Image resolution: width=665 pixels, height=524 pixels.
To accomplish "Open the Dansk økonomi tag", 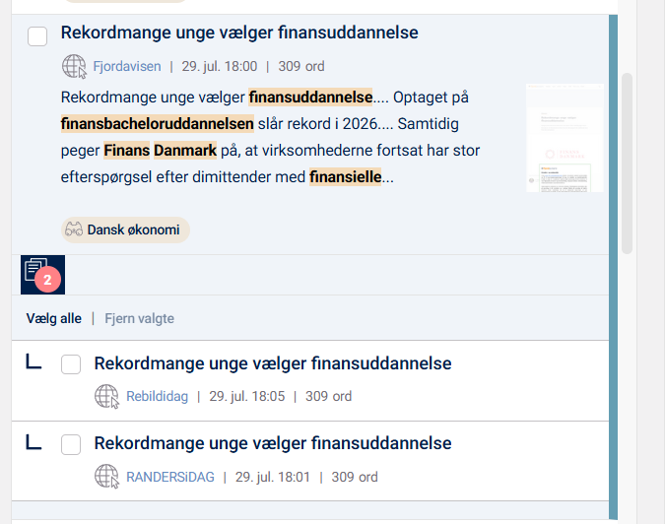I will click(125, 229).
